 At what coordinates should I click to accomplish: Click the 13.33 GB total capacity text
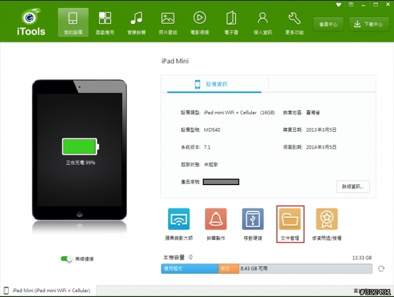(362, 258)
